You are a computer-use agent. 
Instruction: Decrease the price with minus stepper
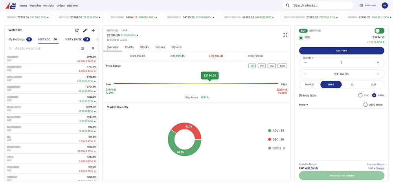305,74
